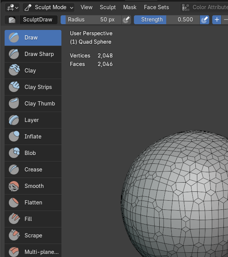Select the Flatten brush
The width and height of the screenshot is (228, 257).
coord(33,203)
